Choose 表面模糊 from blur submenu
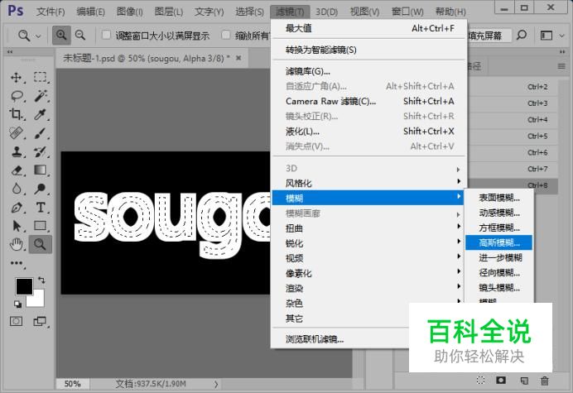 click(x=498, y=198)
